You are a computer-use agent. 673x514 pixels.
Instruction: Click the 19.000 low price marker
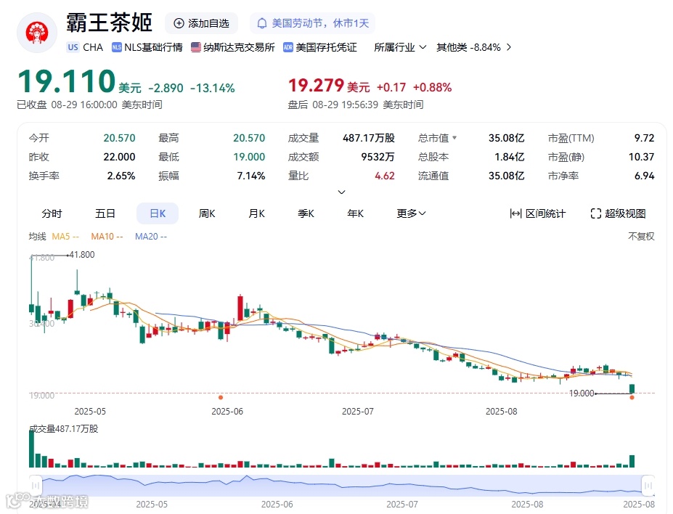[x=582, y=393]
